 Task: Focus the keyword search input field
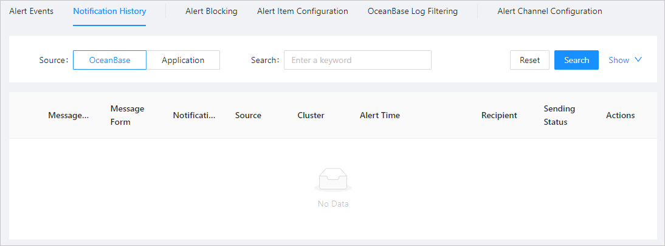pyautogui.click(x=357, y=60)
